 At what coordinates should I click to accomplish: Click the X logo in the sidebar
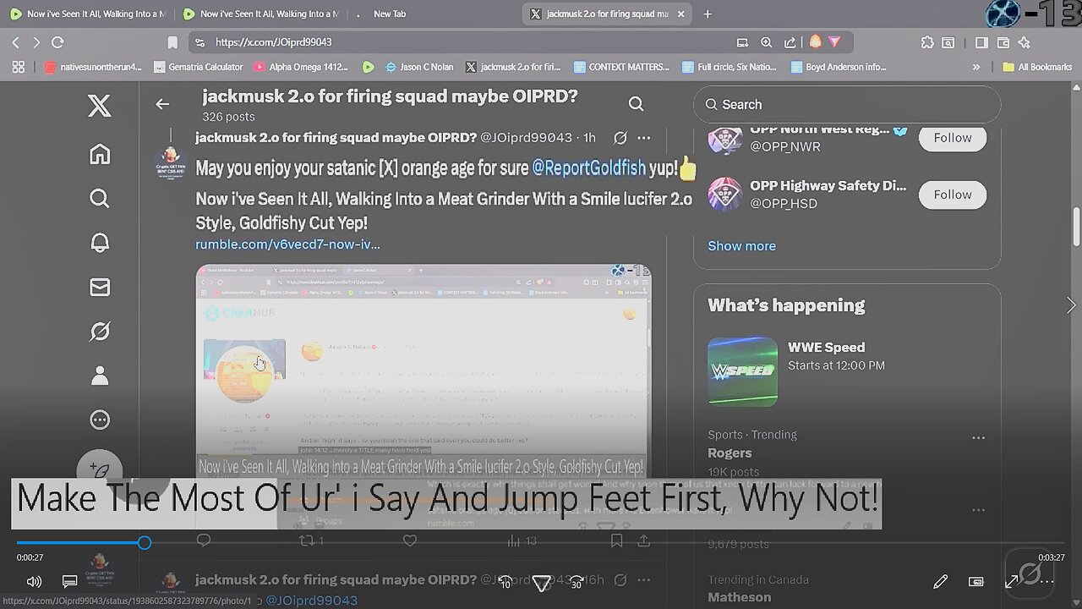99,106
